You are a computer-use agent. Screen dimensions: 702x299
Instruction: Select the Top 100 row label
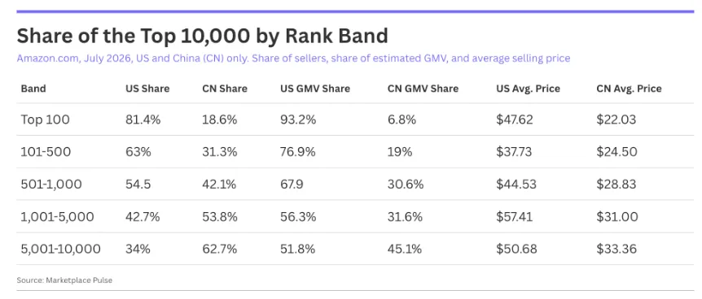[46, 119]
